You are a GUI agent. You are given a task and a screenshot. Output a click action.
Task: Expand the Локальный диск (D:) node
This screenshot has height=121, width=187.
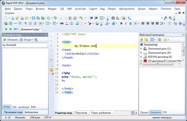(141, 53)
